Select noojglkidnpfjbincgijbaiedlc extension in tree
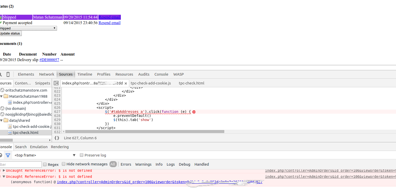The height and width of the screenshot is (190, 396). (29, 114)
